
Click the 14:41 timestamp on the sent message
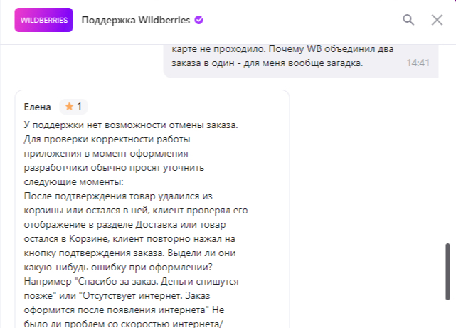point(418,63)
